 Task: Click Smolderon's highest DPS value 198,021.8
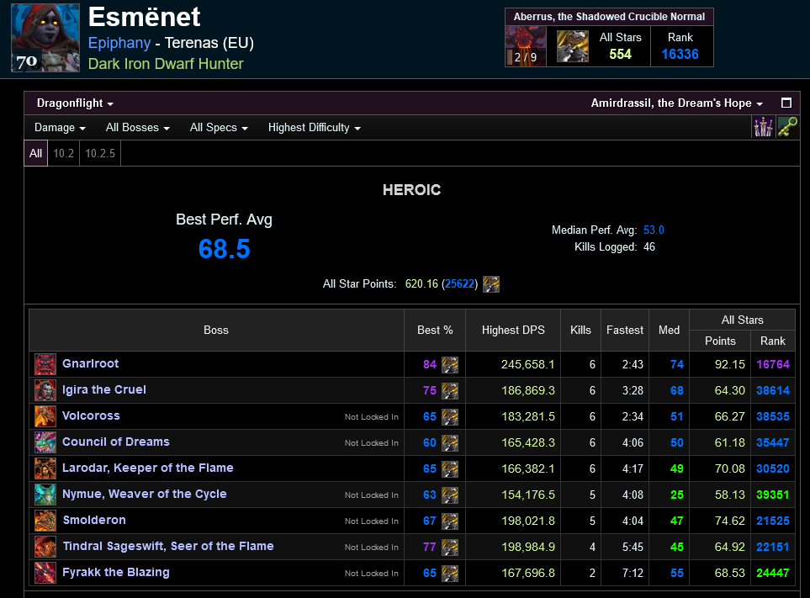[528, 521]
